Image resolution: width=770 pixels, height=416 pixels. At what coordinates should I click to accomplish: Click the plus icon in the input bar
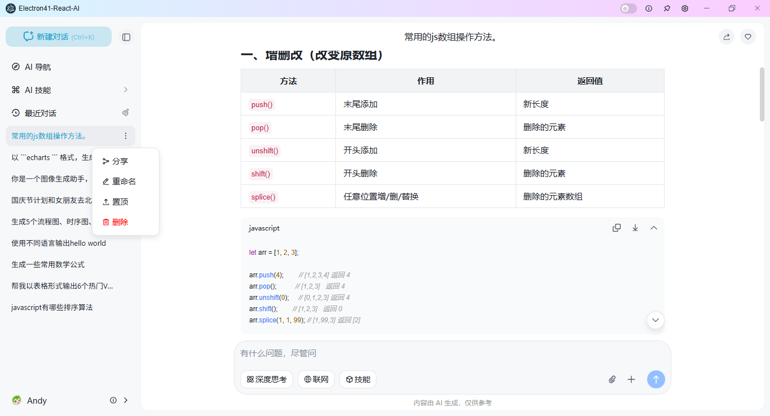pos(631,379)
